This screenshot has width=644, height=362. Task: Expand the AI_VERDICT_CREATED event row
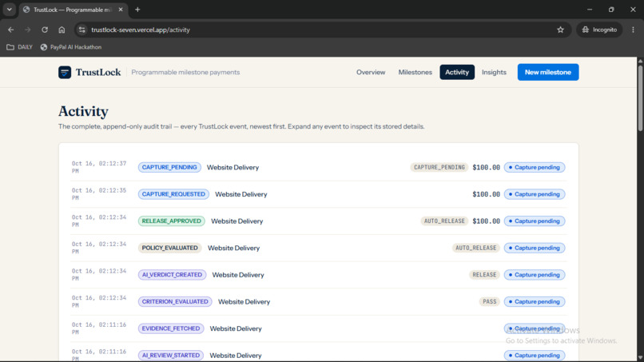click(318, 274)
